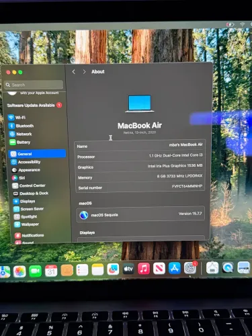Screen dimensions: 252x336
Task: Open Maps from the Dock
Action: tap(5, 271)
